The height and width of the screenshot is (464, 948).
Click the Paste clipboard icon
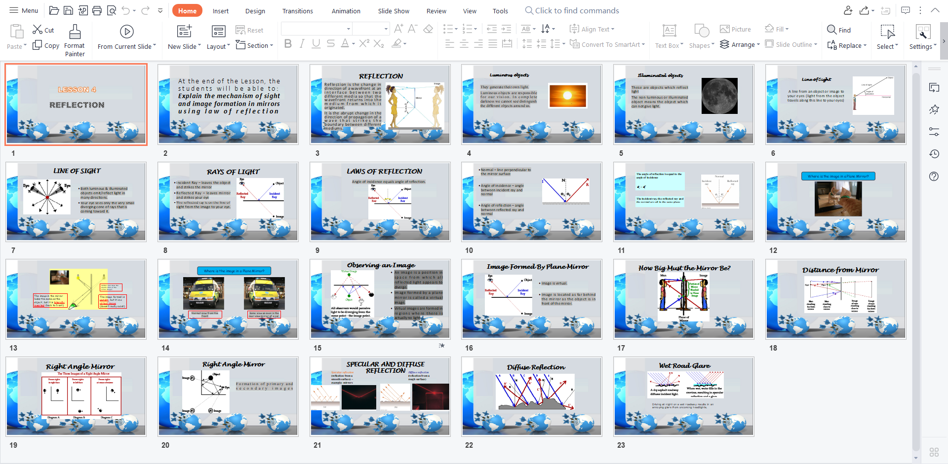pyautogui.click(x=16, y=32)
